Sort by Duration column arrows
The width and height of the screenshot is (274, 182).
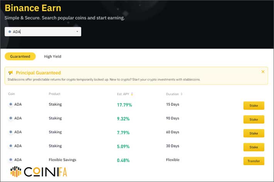[182, 94]
